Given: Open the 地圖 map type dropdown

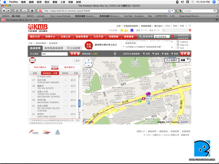Looking at the screenshot, I should coord(185,60).
